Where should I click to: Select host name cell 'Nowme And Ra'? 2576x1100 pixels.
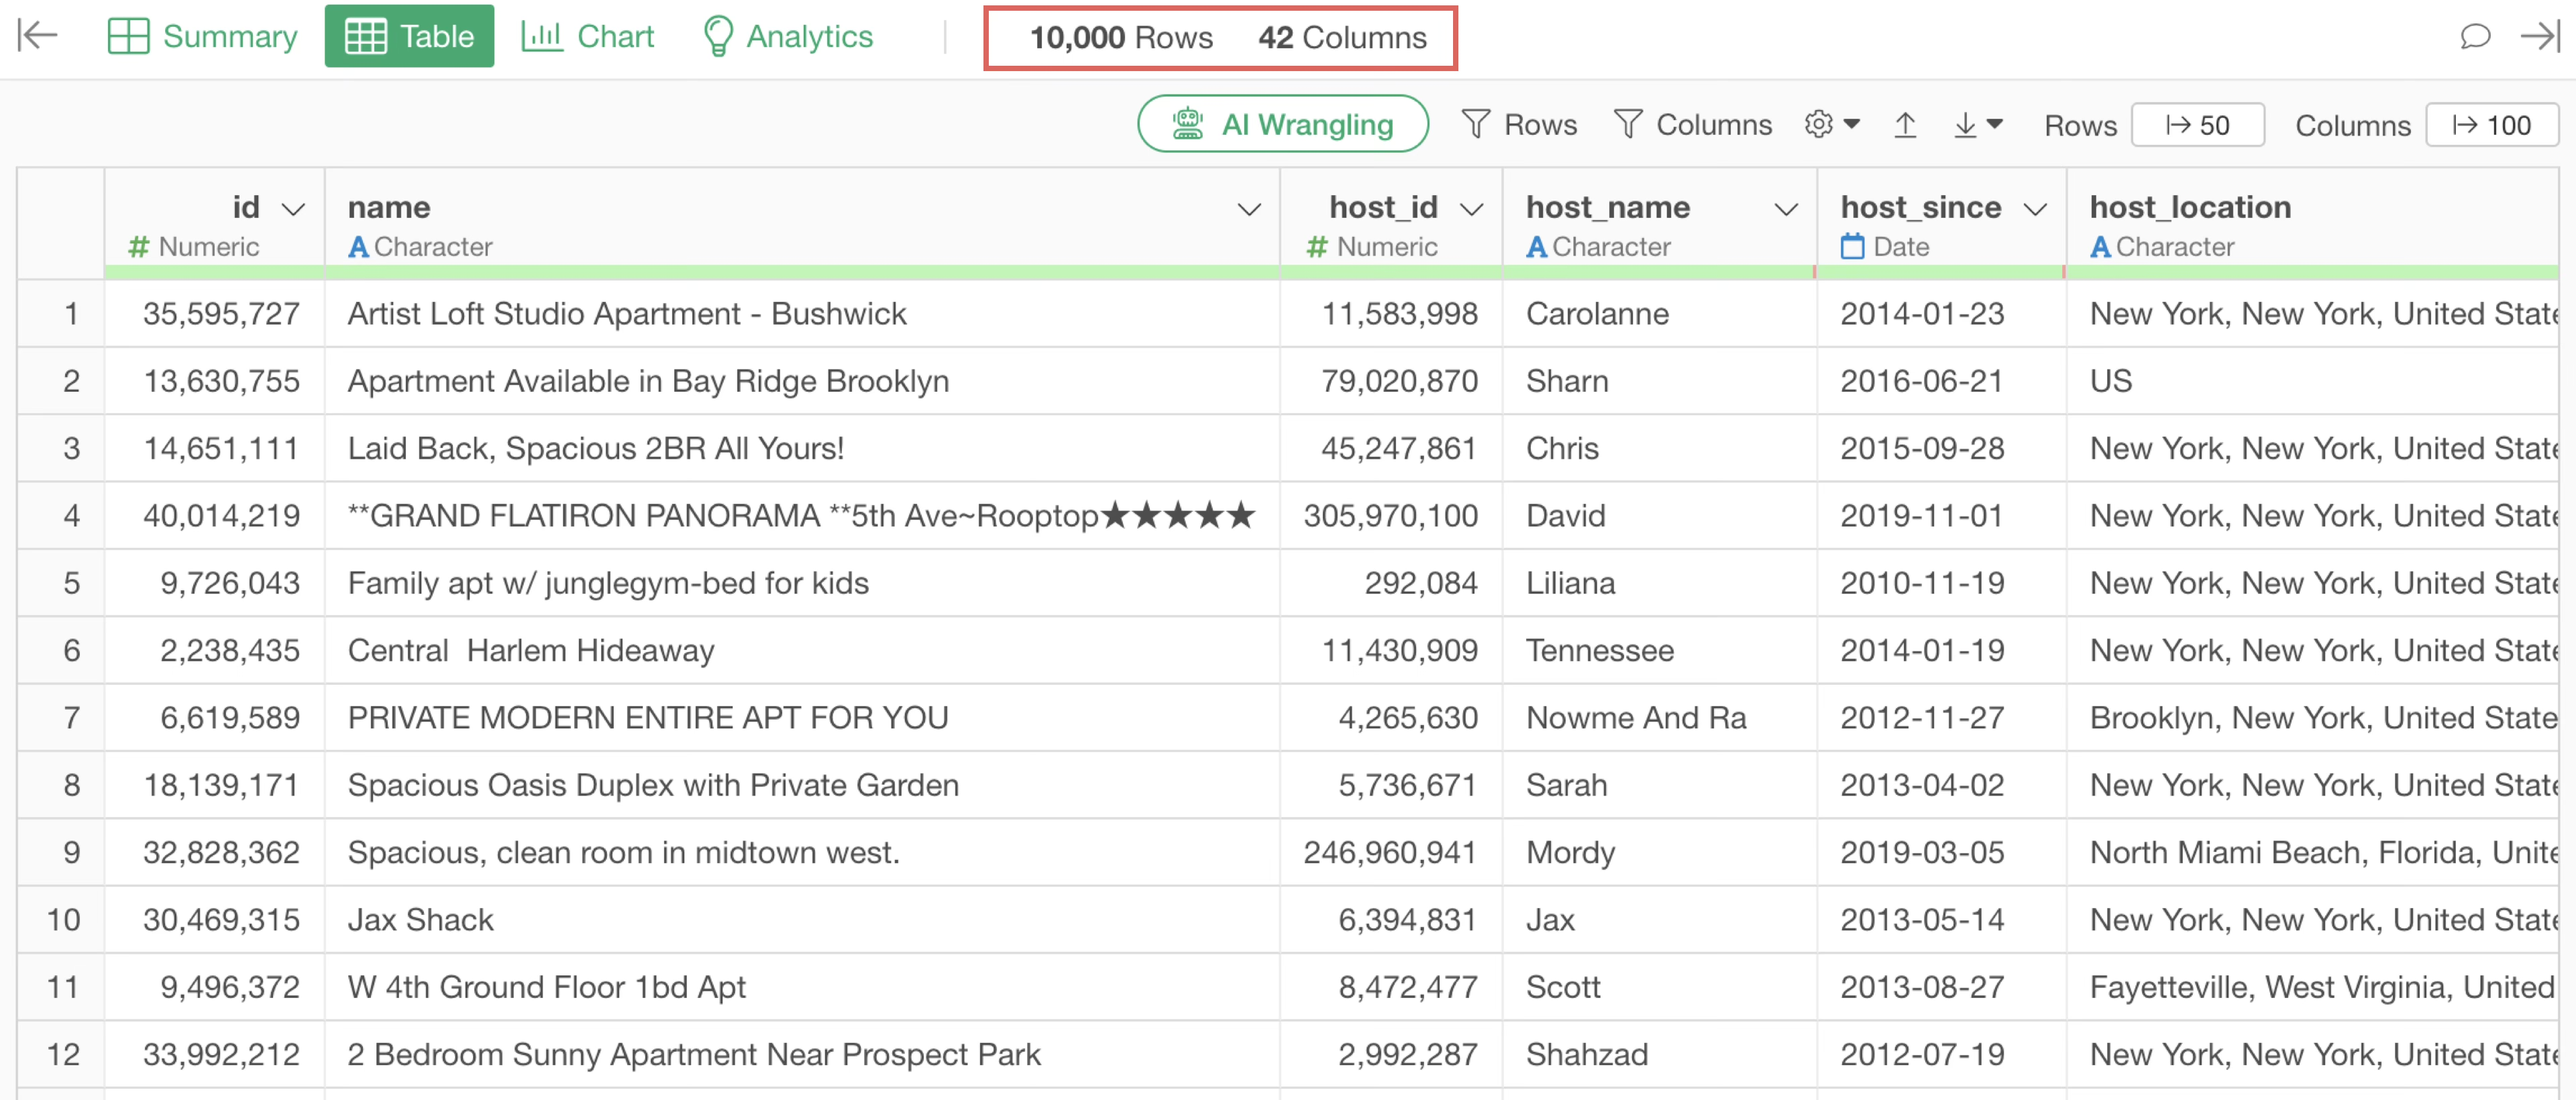tap(1659, 718)
